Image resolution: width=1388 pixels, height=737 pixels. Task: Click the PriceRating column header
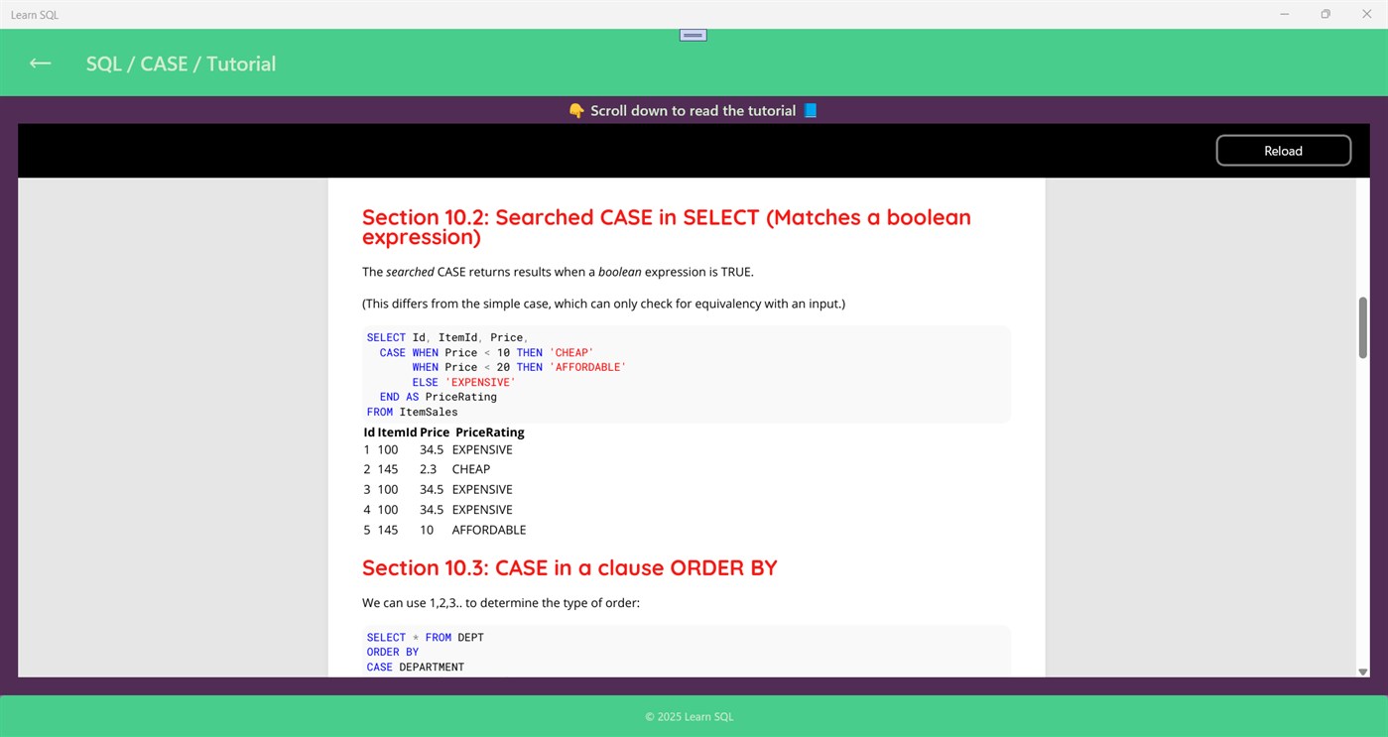tap(489, 431)
